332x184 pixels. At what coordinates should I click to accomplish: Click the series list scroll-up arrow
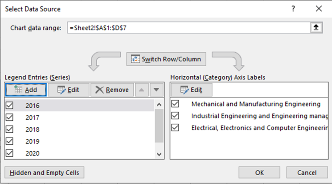(159, 104)
